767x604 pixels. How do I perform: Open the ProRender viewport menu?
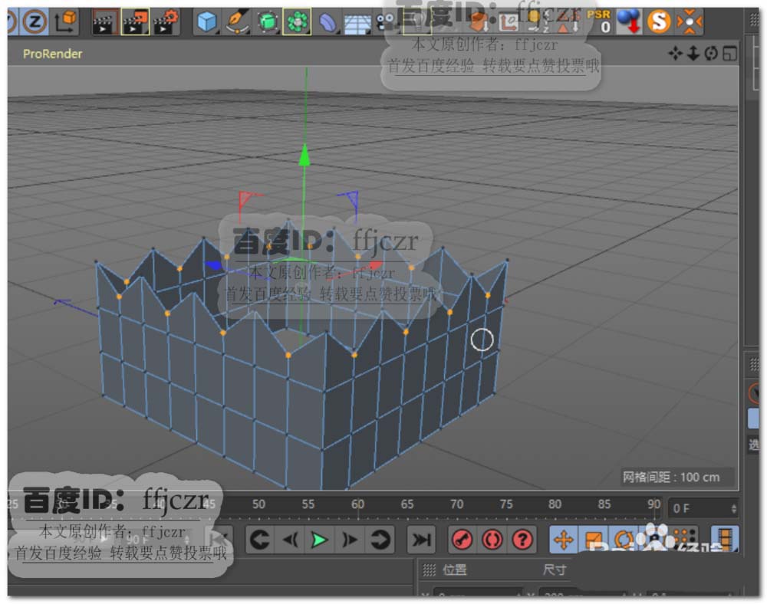52,54
